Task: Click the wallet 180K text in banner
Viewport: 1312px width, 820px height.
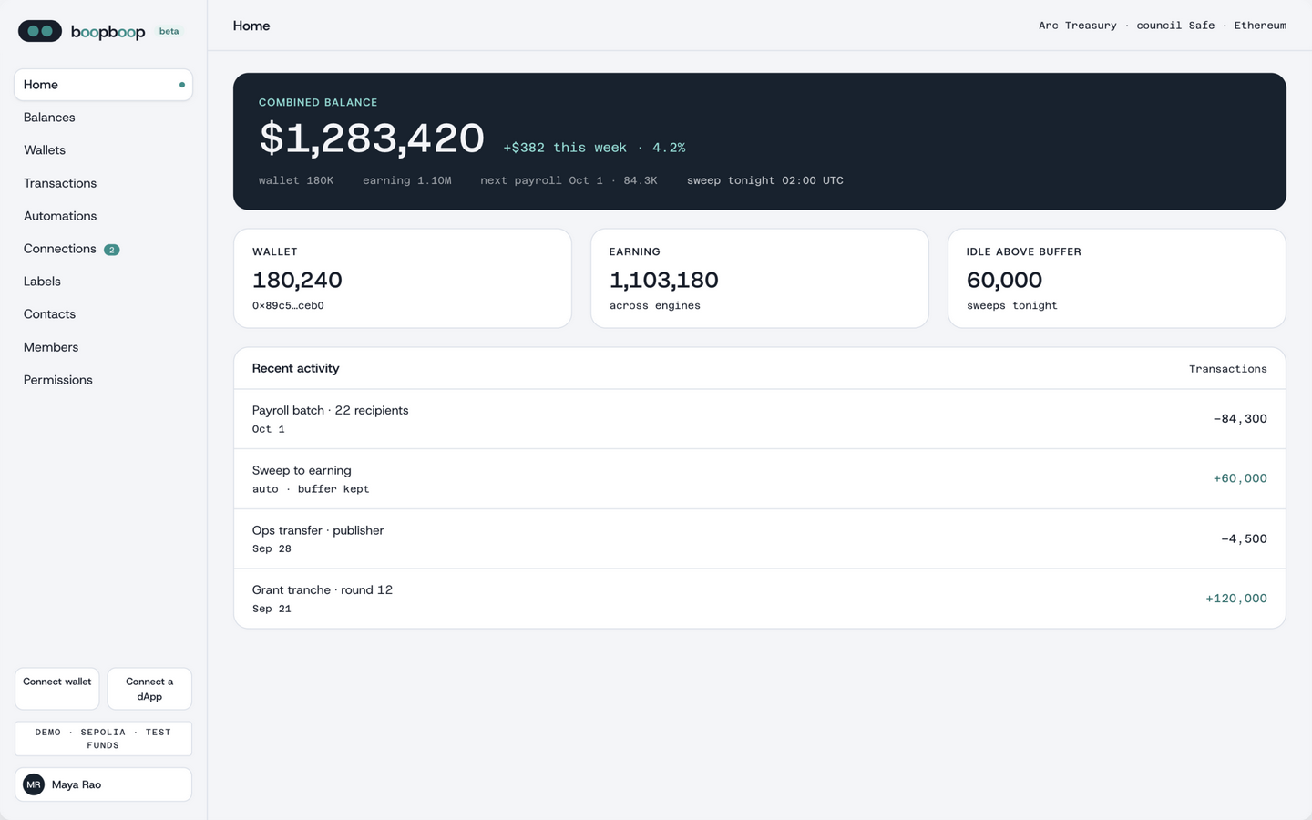Action: click(x=296, y=180)
